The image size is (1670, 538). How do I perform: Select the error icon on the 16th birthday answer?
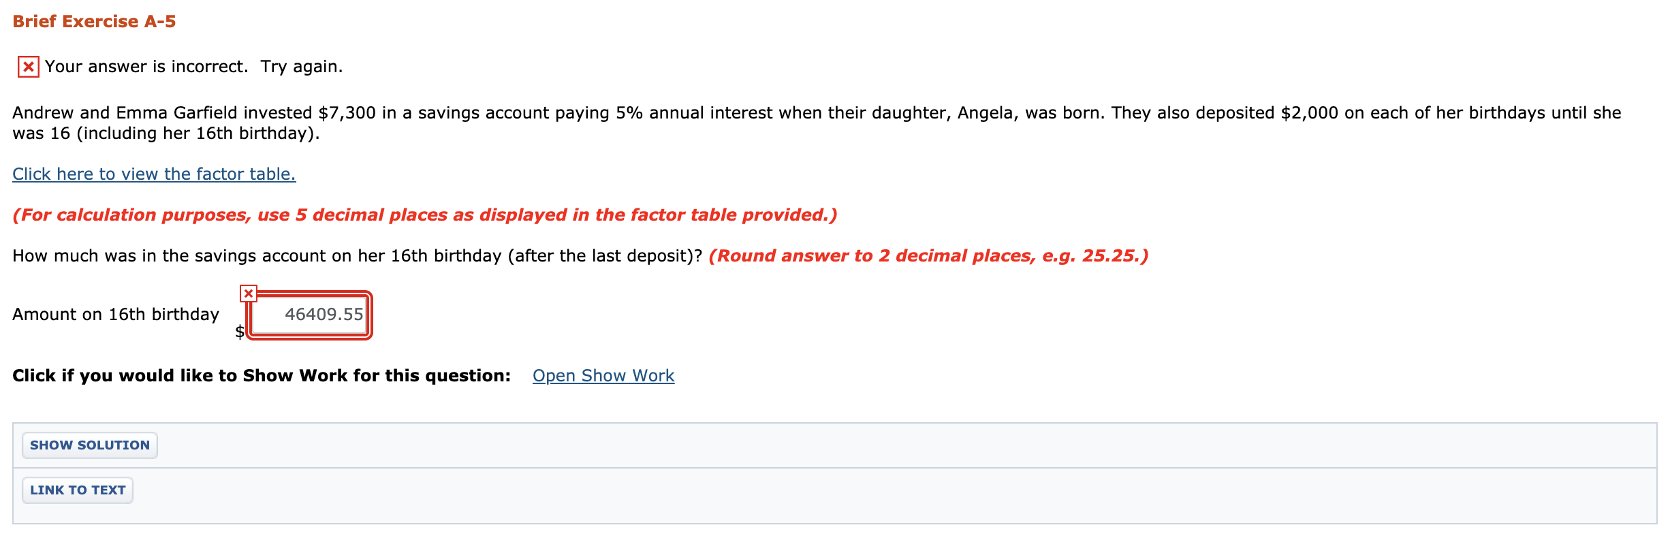coord(249,291)
